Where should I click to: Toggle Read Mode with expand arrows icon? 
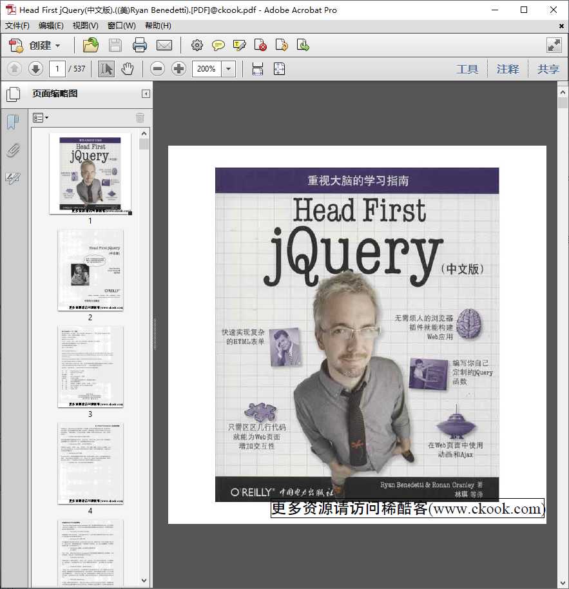point(554,46)
